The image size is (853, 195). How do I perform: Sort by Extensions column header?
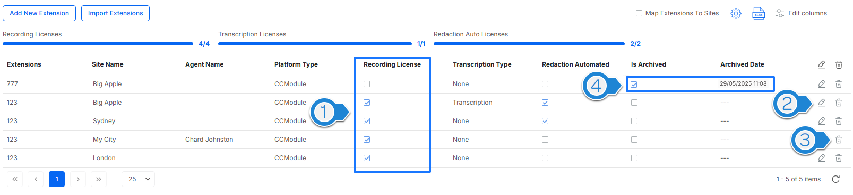click(24, 64)
